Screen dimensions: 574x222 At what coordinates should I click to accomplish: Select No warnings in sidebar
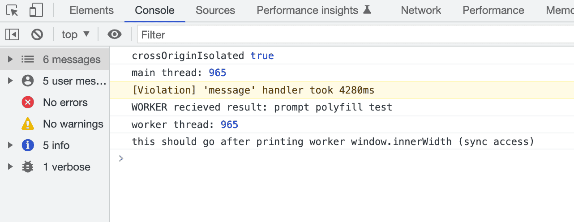[73, 124]
